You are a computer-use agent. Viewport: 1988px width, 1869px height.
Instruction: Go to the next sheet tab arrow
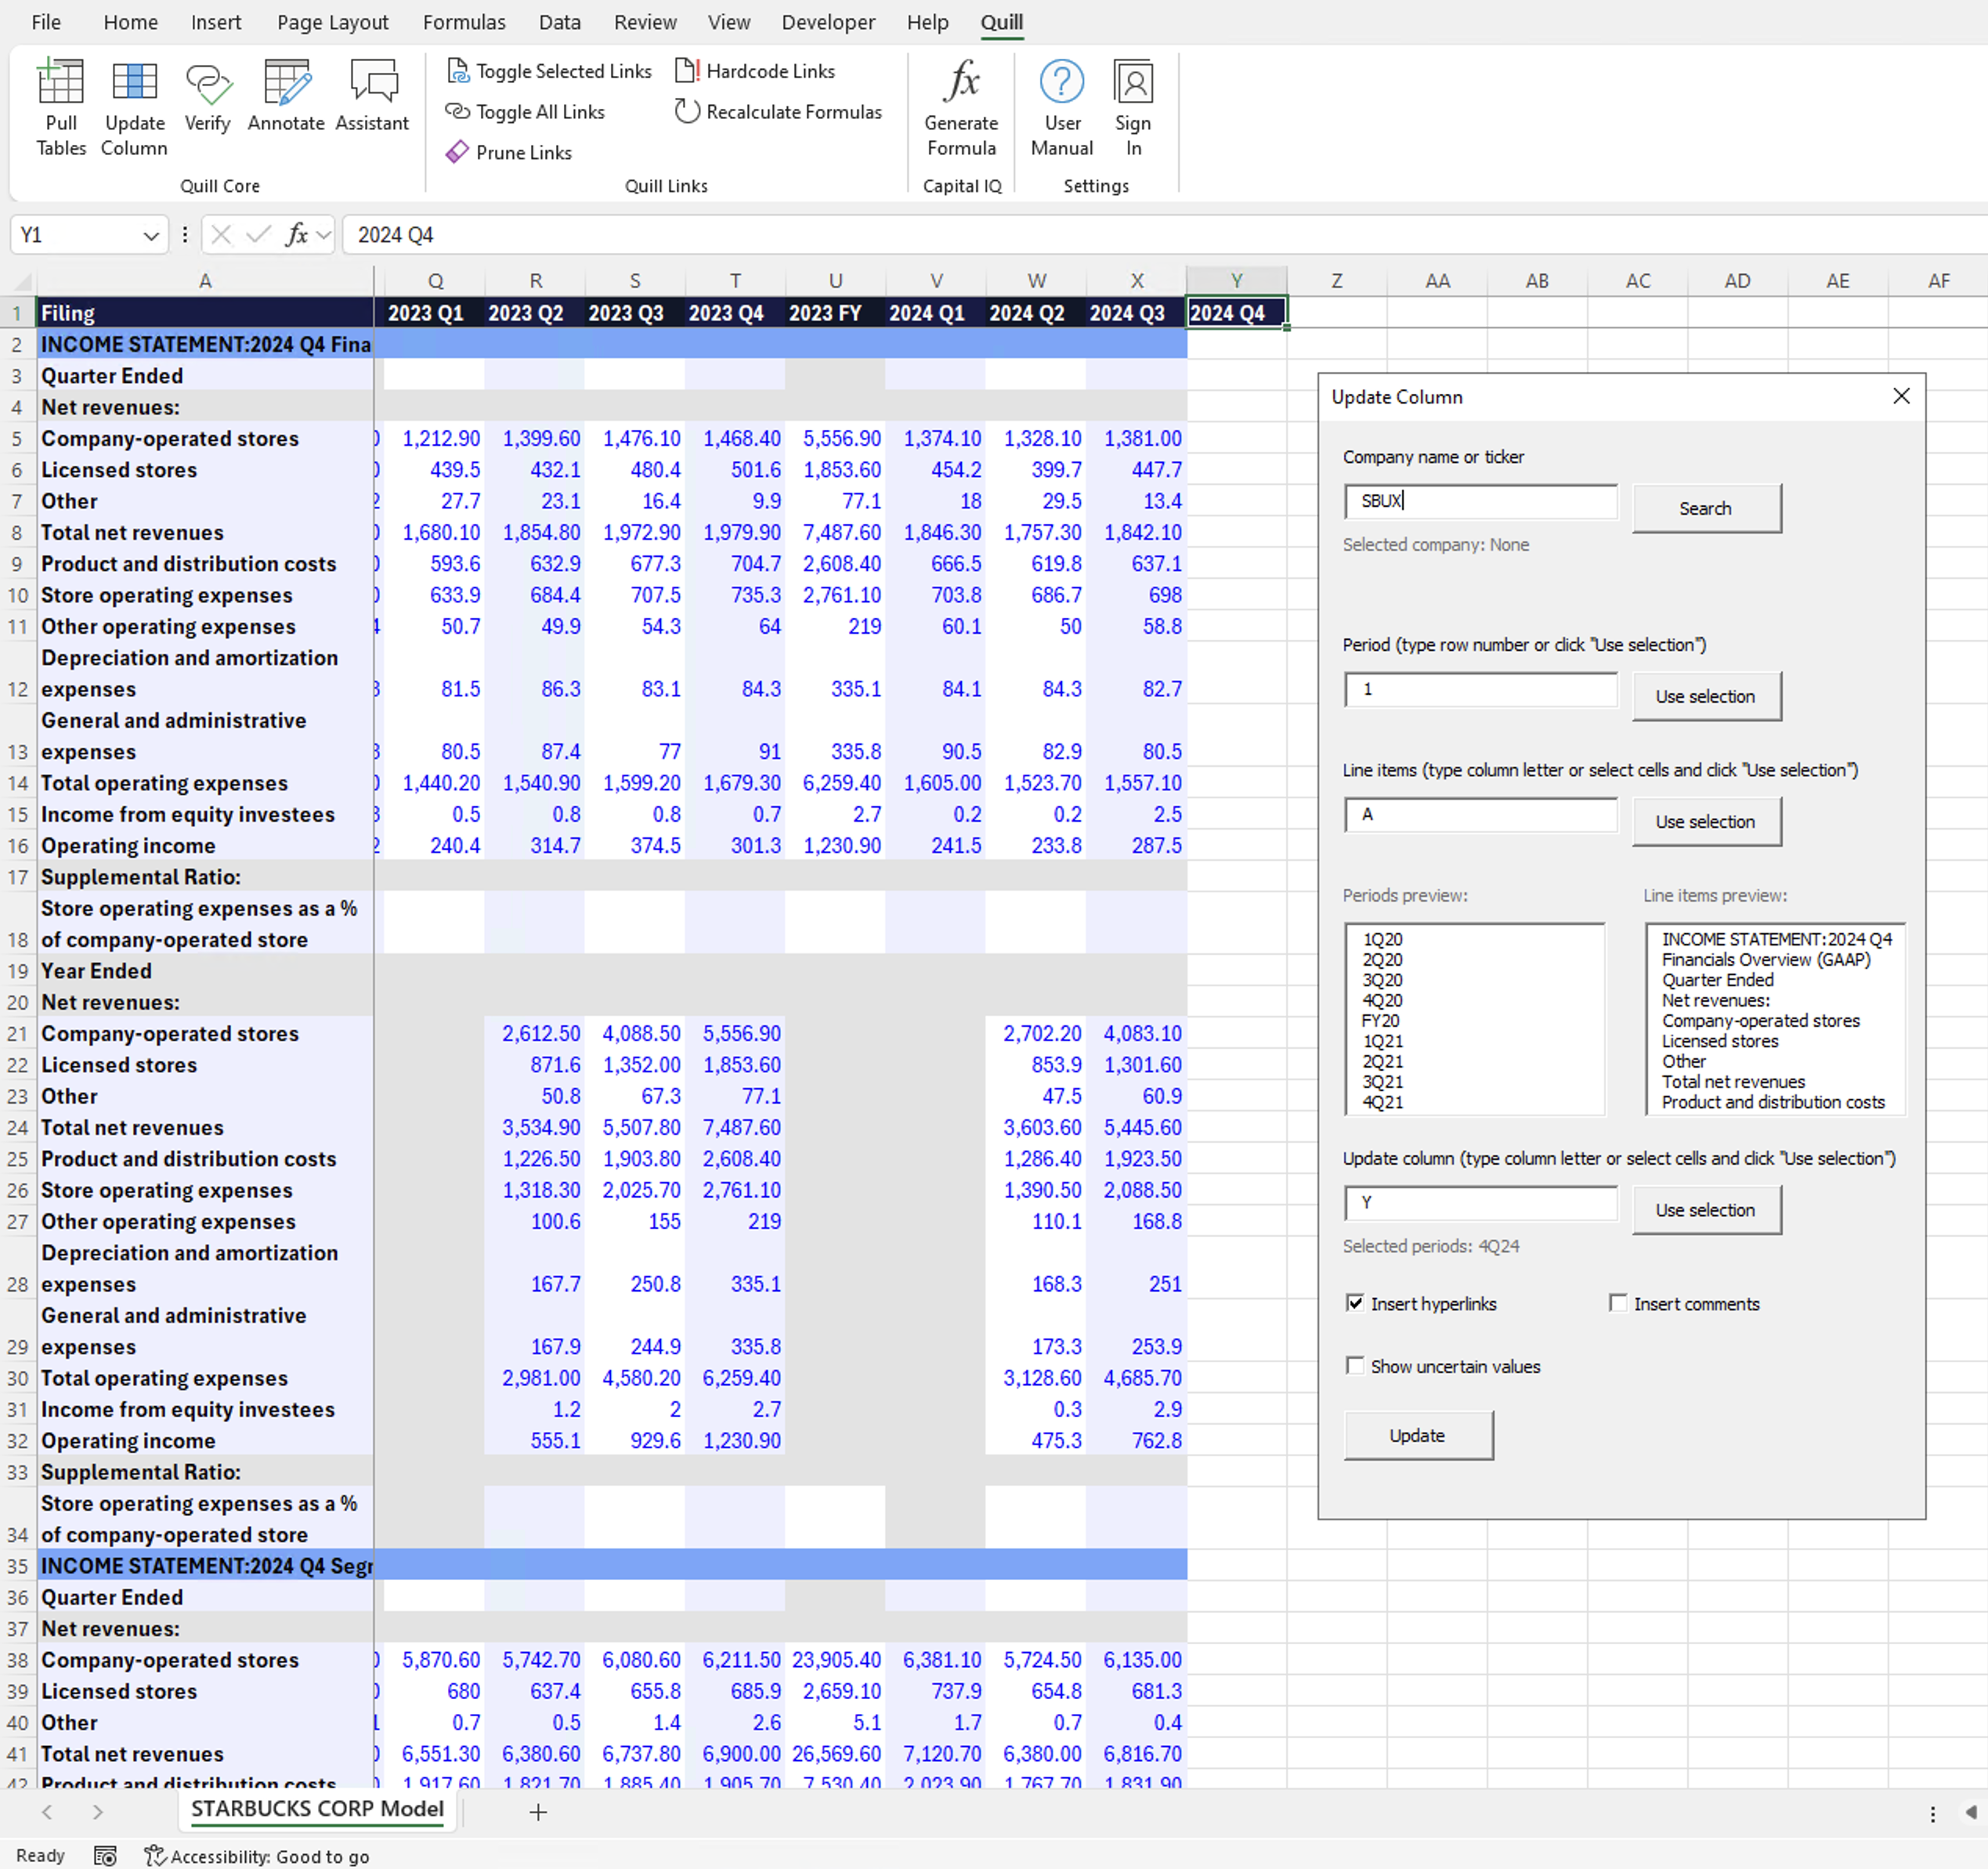coord(97,1812)
